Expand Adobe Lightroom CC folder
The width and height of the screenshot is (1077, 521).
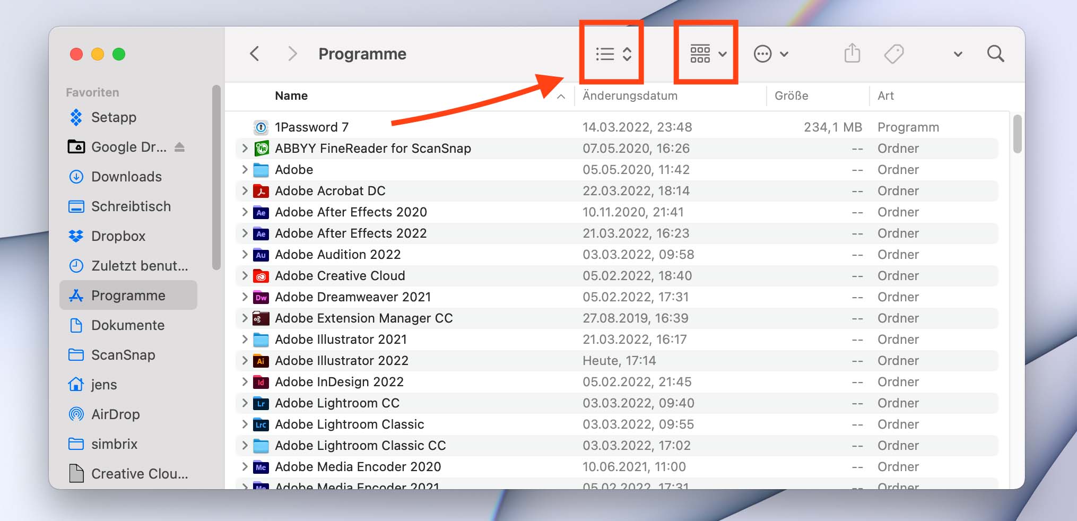[x=245, y=403]
